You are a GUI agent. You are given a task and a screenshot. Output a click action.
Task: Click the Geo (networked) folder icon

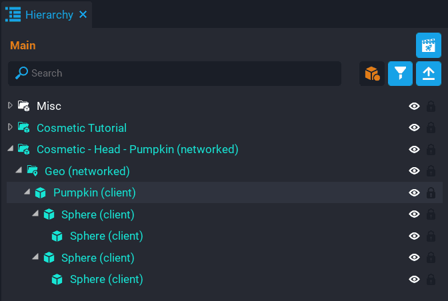pyautogui.click(x=32, y=171)
